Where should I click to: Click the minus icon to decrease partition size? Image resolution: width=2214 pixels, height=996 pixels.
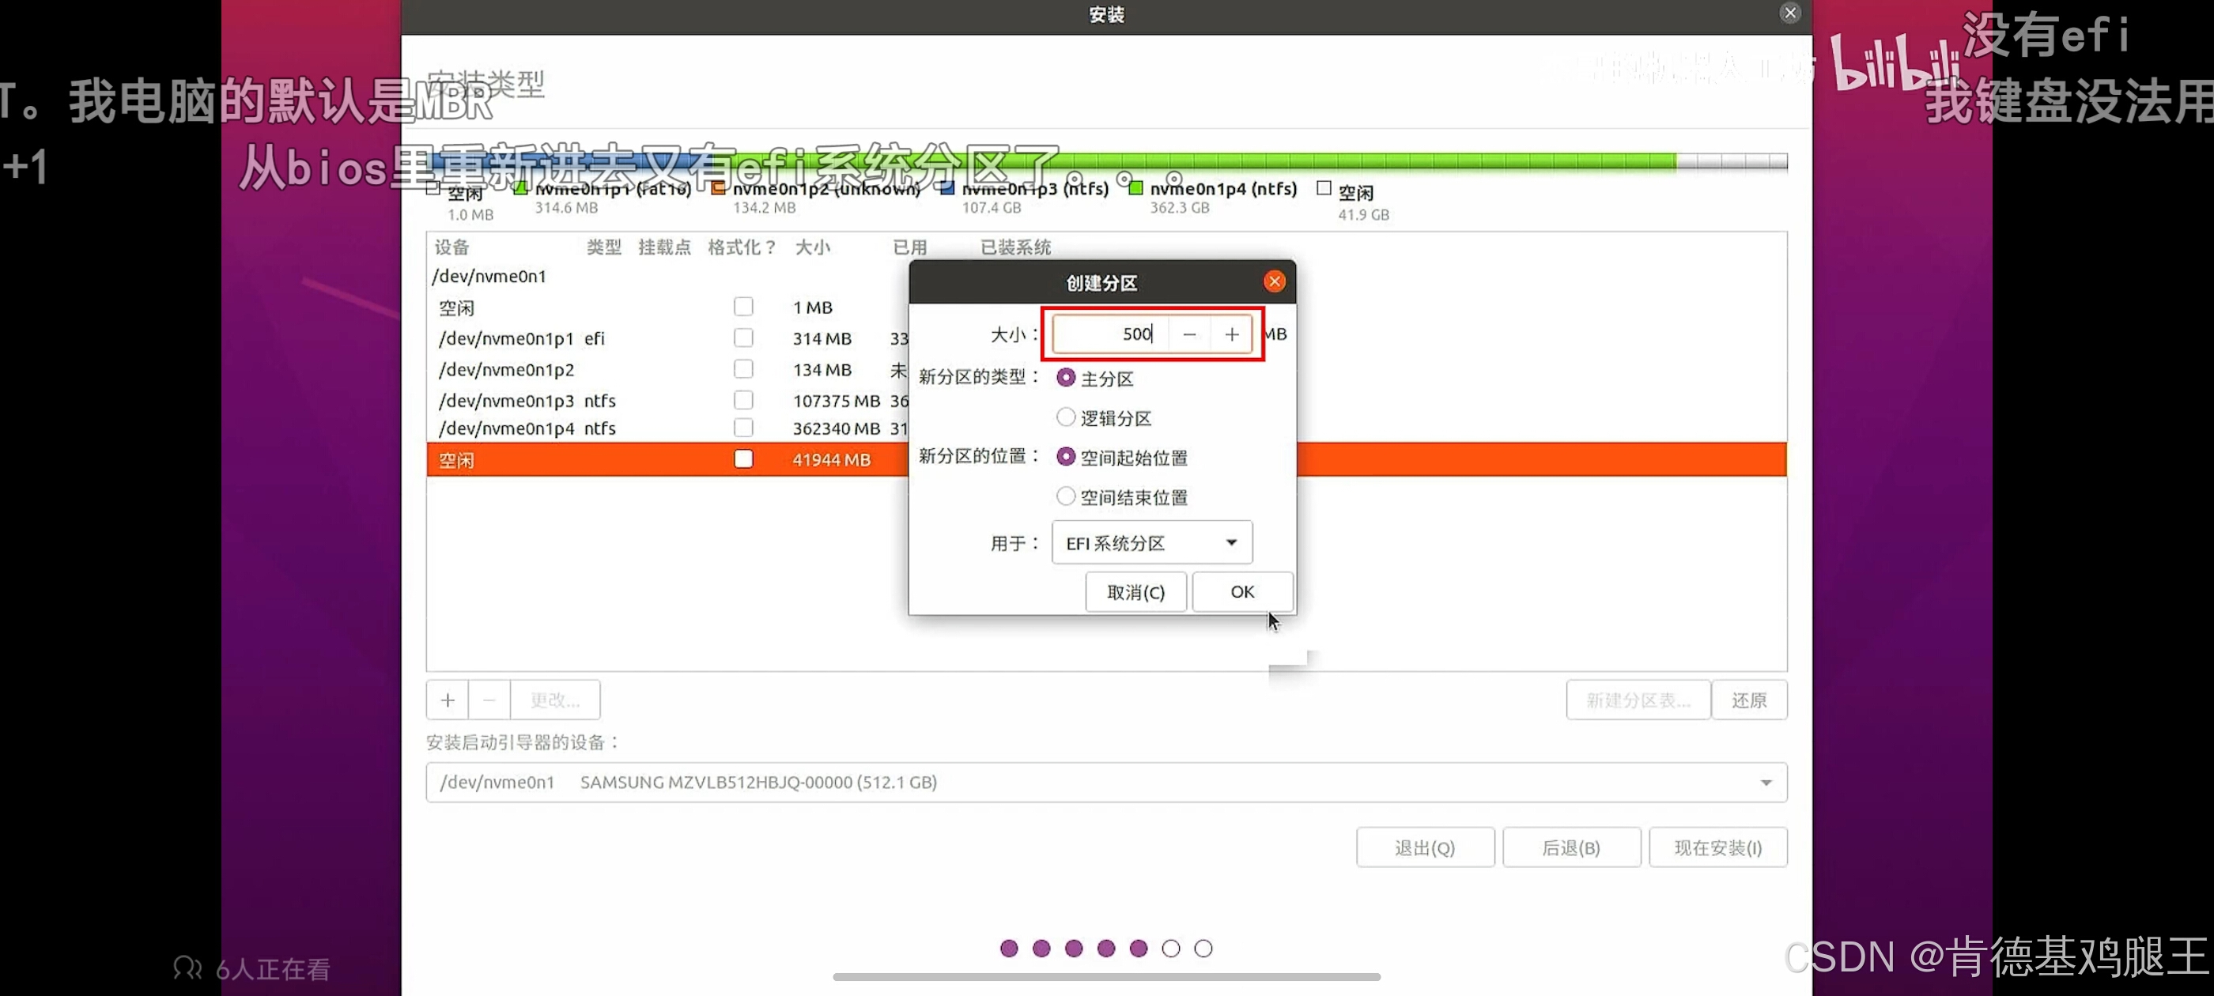pos(1188,334)
